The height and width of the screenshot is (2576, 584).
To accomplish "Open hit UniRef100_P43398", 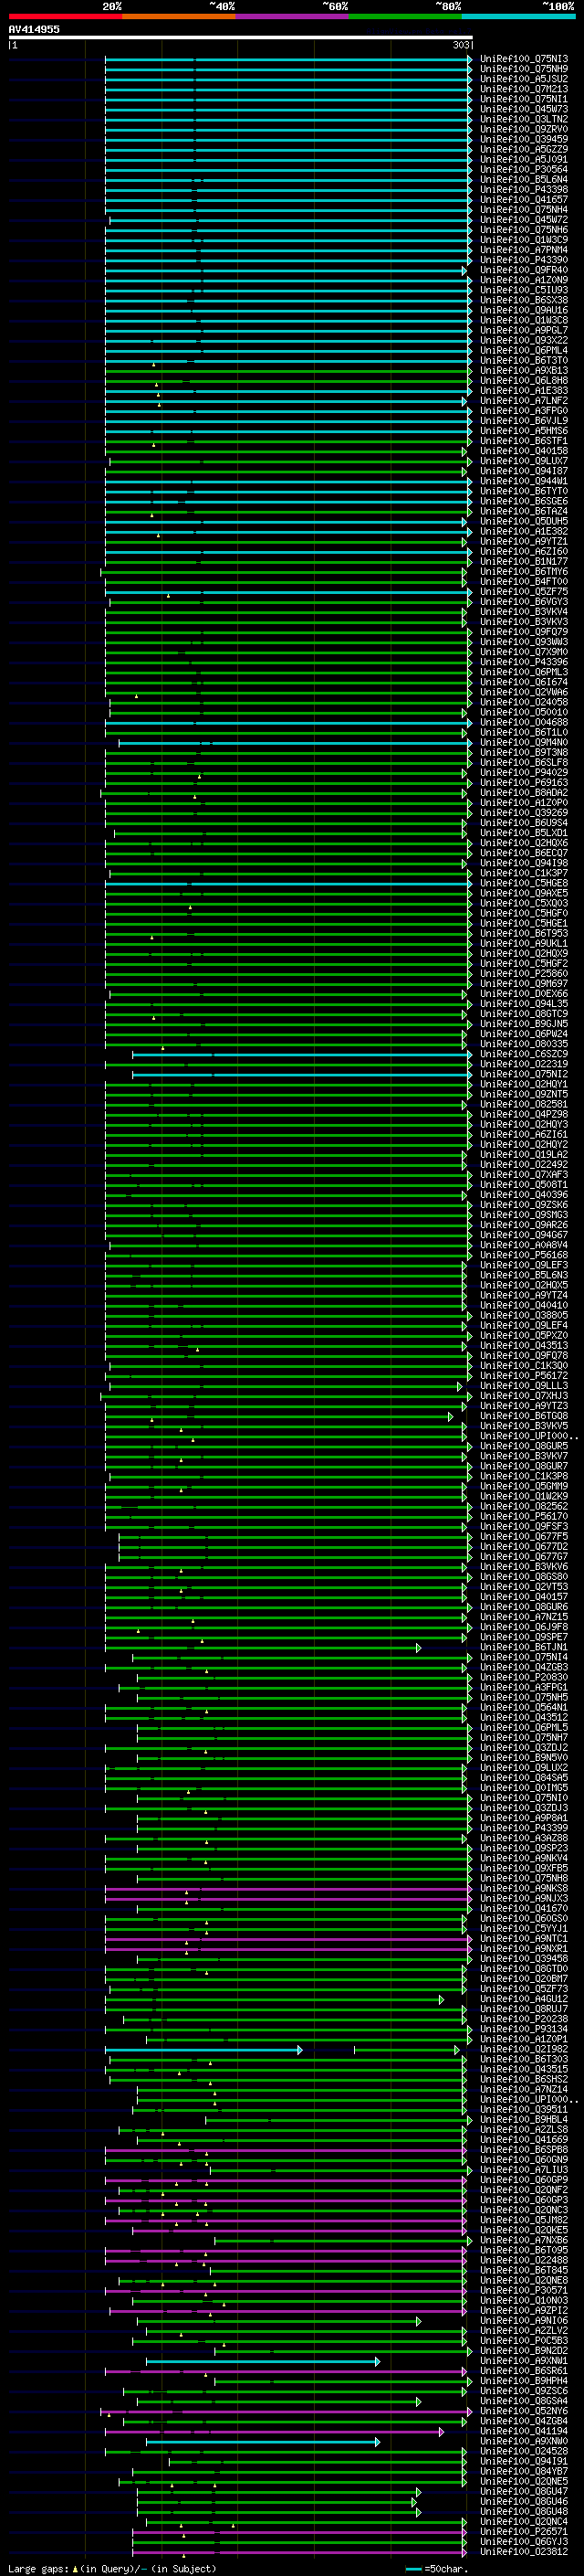I will (x=523, y=190).
